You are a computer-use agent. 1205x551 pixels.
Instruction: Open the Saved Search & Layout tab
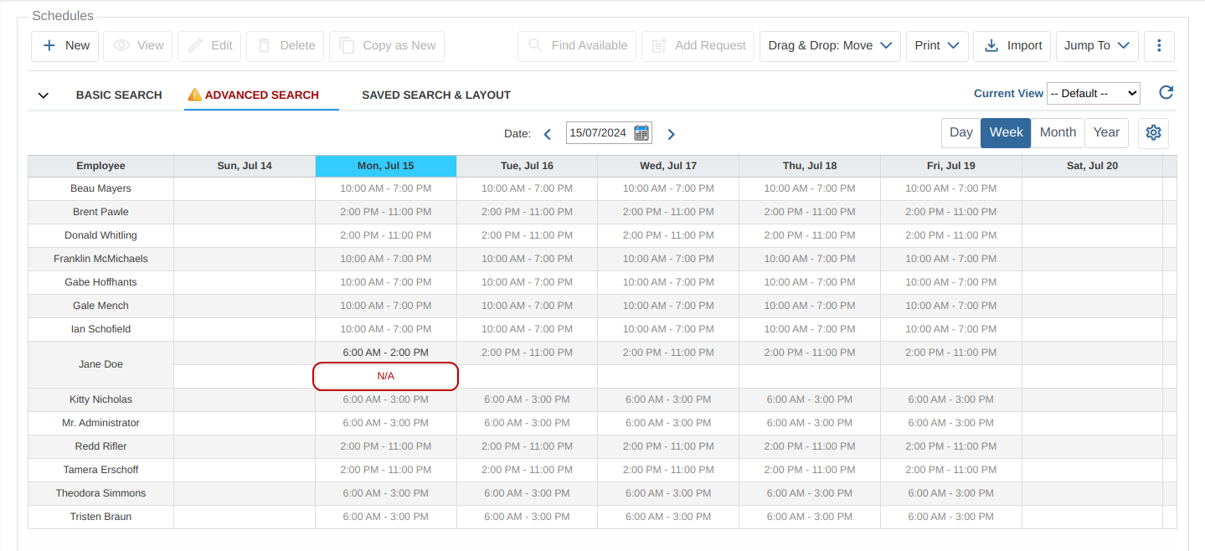[x=435, y=95]
